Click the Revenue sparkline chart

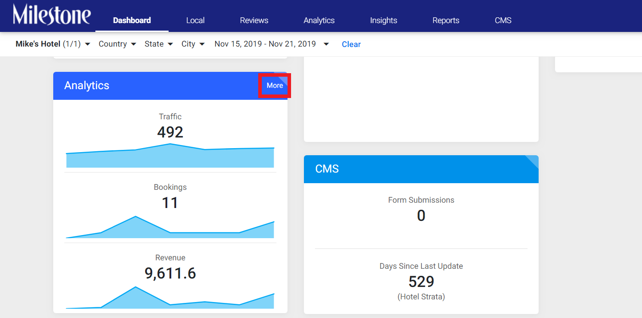pyautogui.click(x=170, y=298)
